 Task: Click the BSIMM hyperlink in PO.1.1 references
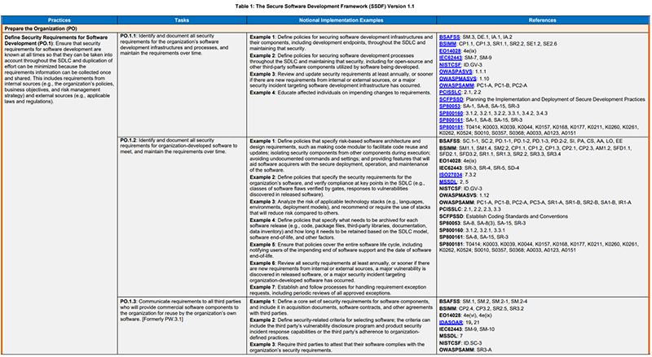click(448, 43)
